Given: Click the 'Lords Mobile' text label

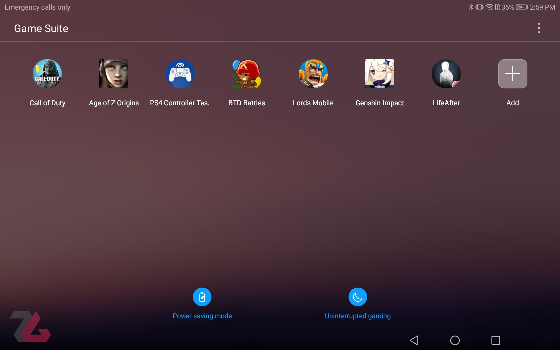Looking at the screenshot, I should (x=313, y=103).
